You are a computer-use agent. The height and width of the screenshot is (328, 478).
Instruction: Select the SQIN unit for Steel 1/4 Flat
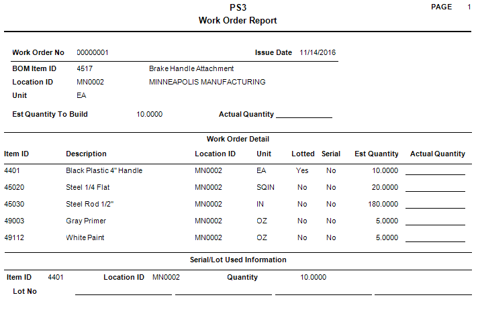(x=266, y=187)
